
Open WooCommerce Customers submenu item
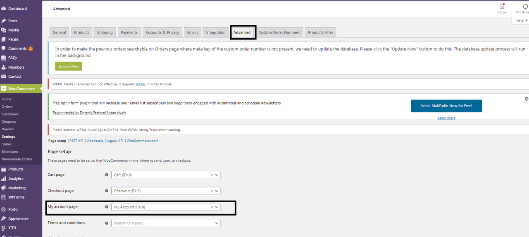pos(10,114)
